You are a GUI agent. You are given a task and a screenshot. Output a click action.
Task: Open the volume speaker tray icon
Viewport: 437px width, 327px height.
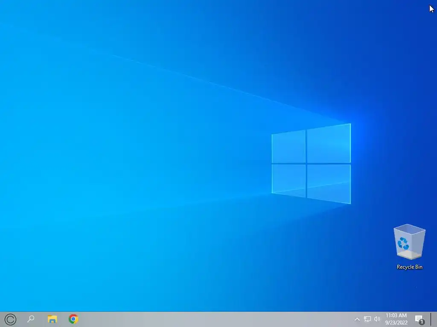coord(377,319)
